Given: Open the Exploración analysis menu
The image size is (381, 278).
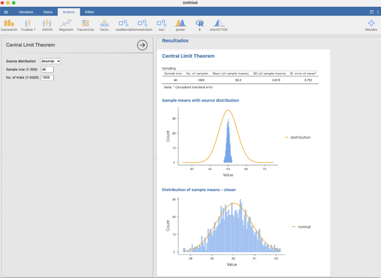Looking at the screenshot, I should click(9, 25).
